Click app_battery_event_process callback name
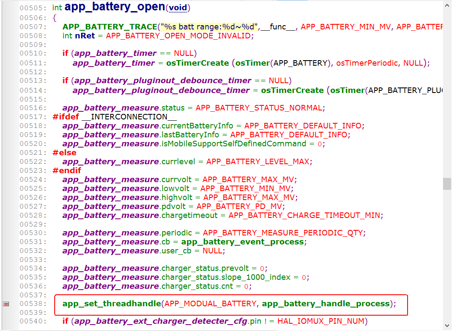Viewport: 452px width, 331px height. [x=242, y=242]
